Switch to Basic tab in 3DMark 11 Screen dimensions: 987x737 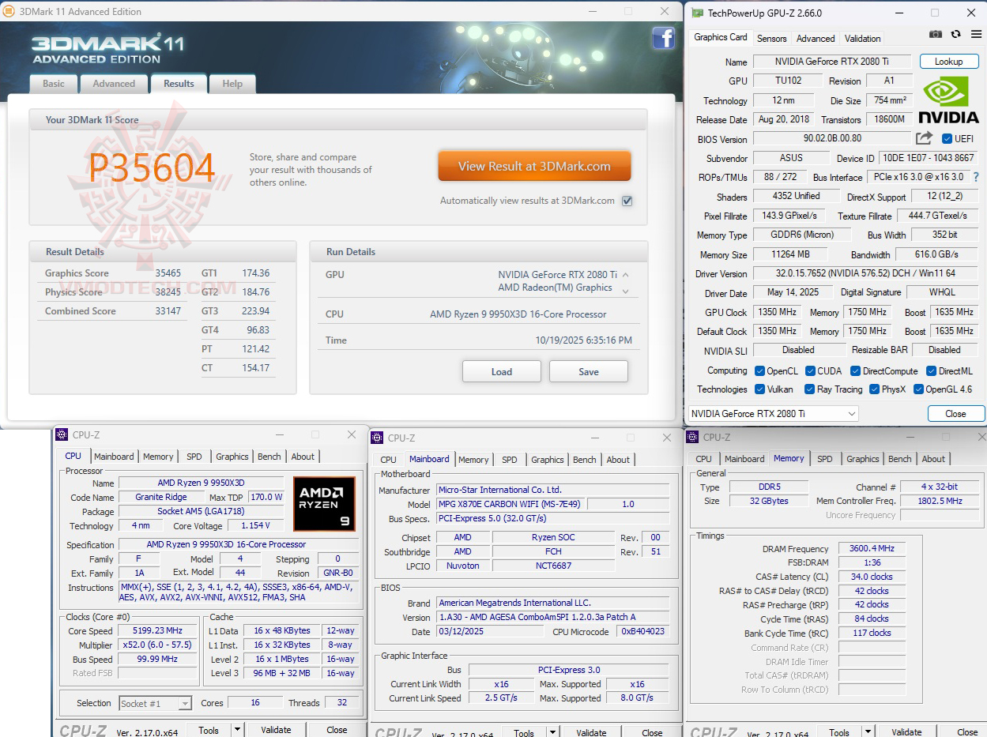pos(54,84)
